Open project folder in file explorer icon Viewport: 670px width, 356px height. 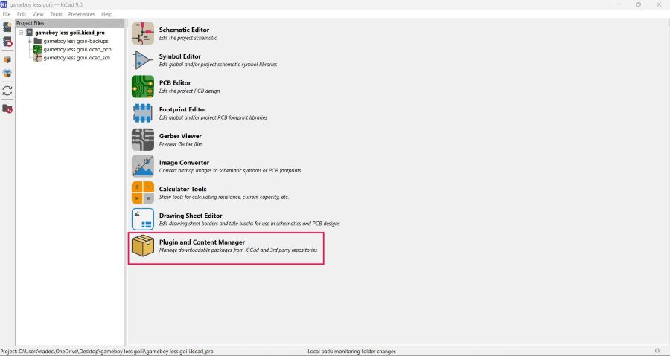[x=7, y=109]
